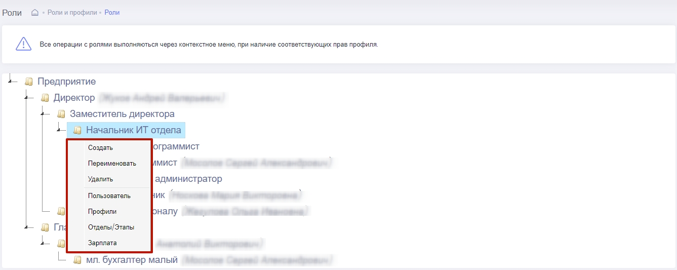Select Переименовать in the context menu
Screen dimensions: 677x270
click(x=112, y=164)
